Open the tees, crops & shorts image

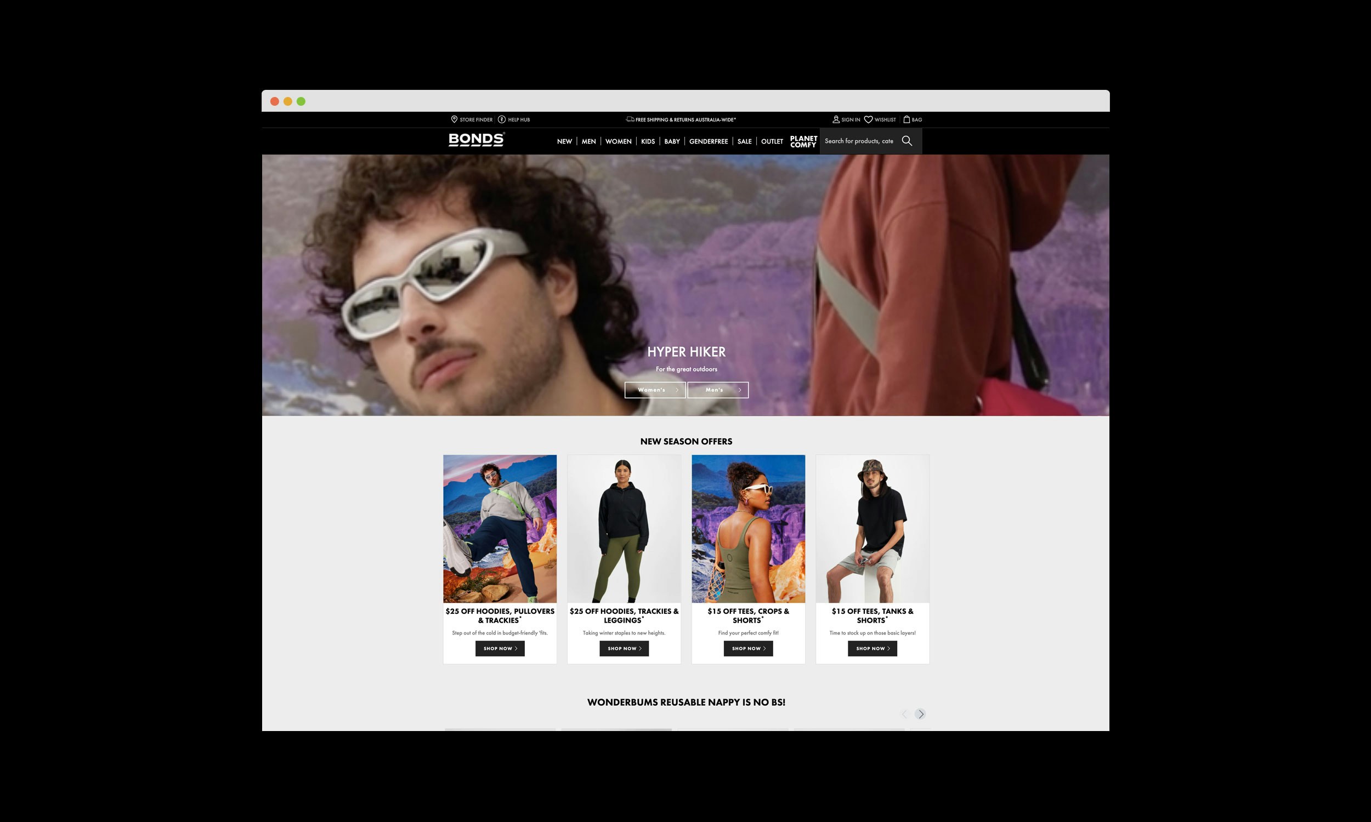click(x=747, y=528)
